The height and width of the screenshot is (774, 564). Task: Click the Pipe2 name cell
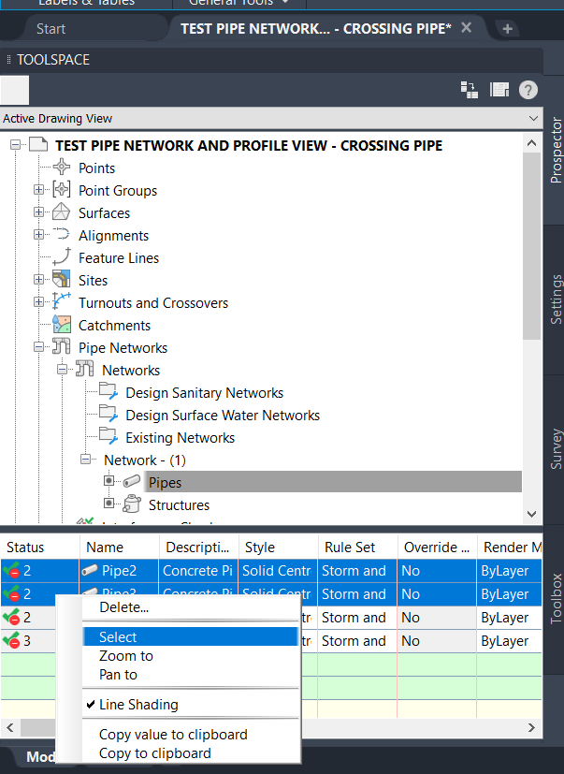point(119,571)
